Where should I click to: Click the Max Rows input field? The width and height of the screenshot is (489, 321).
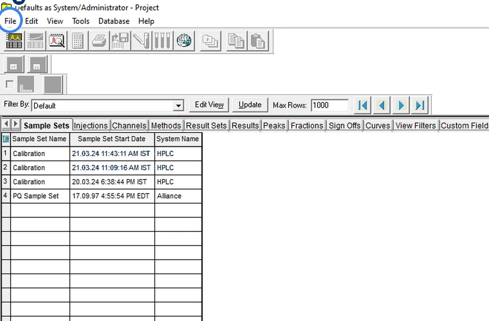coord(329,105)
